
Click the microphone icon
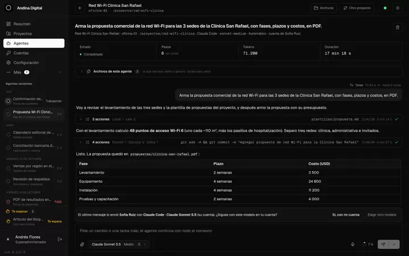pyautogui.click(x=353, y=245)
